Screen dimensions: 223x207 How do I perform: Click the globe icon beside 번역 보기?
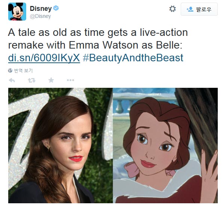pos(10,70)
